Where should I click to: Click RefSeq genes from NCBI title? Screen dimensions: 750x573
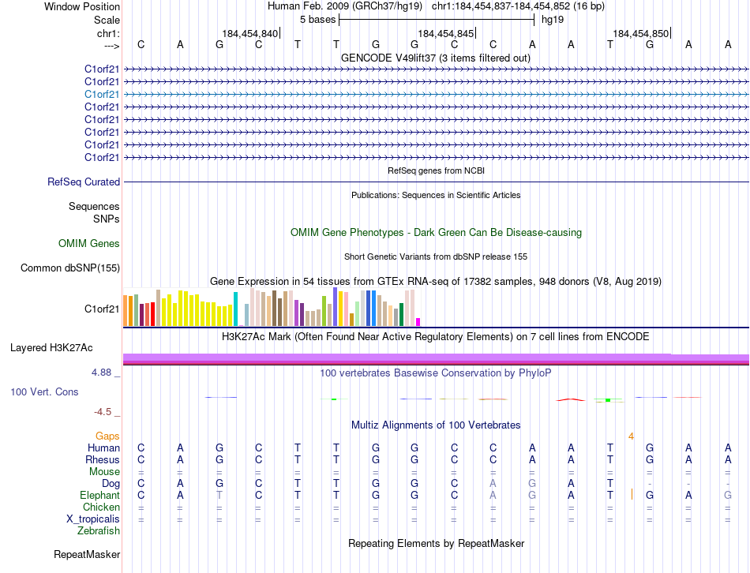click(x=436, y=170)
